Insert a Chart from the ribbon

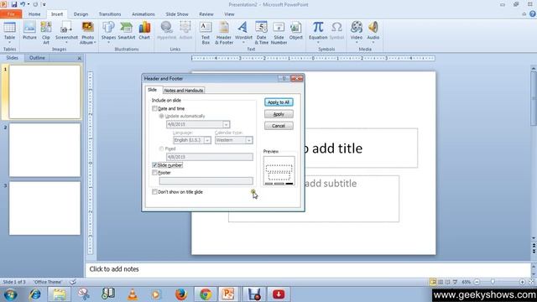(x=144, y=31)
